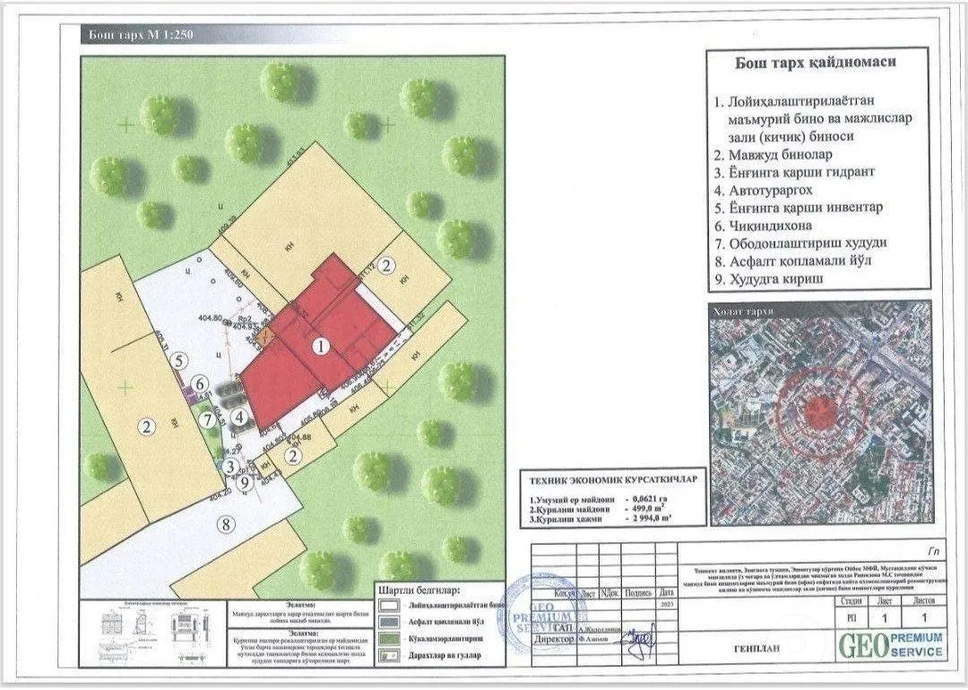Select legend row "2. Мавжуд бинолар"
Viewport: 968px width, 690px height.
tap(774, 155)
